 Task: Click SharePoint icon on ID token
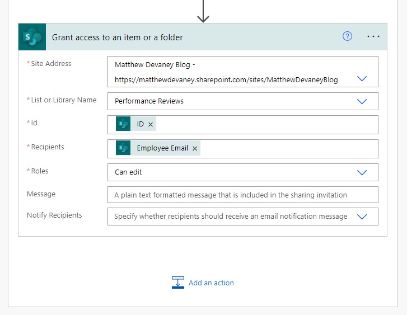point(123,124)
